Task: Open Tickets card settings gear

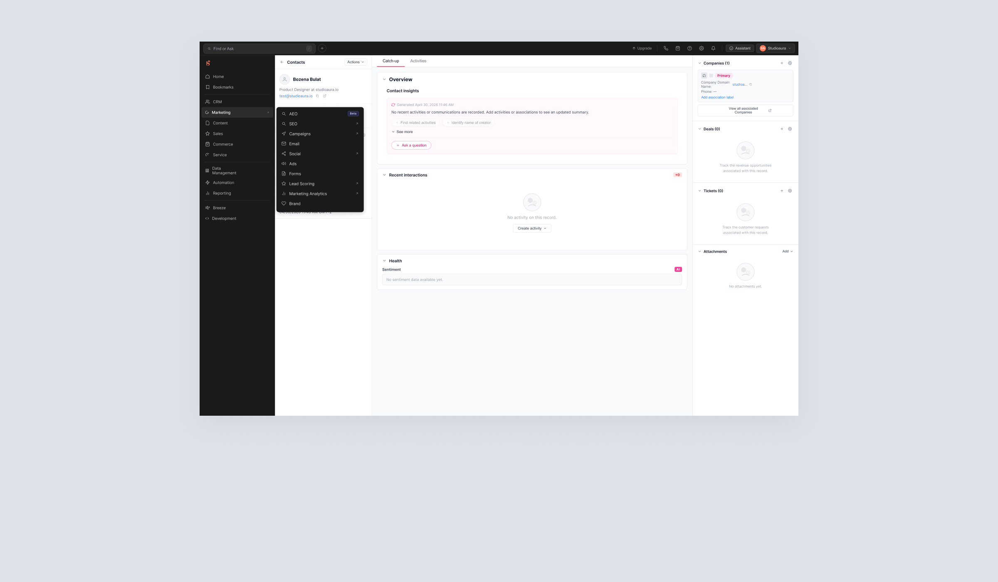Action: point(790,191)
